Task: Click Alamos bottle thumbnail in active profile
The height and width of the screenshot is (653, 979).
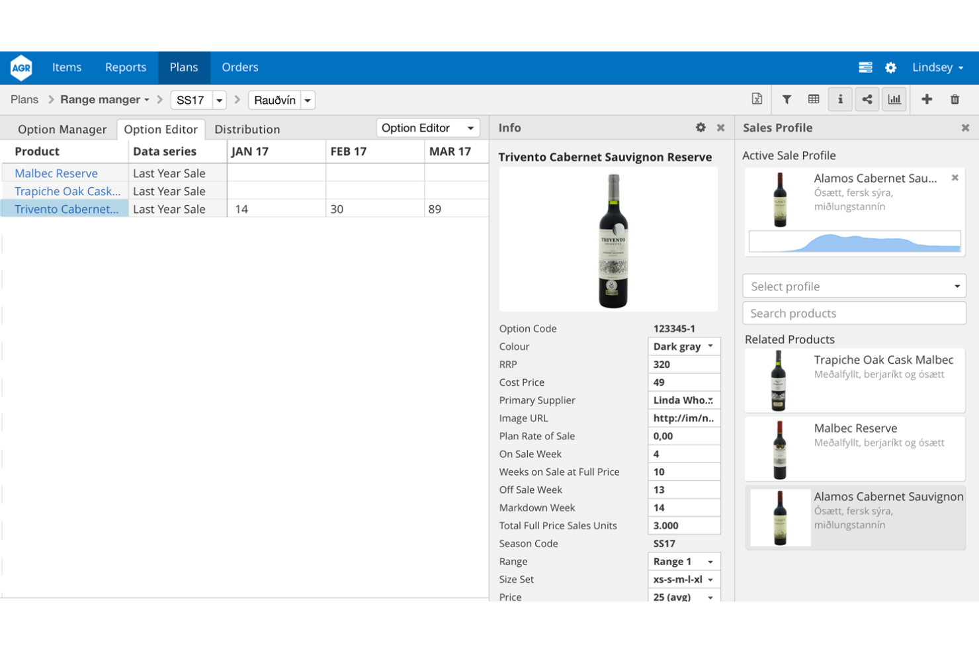Action: [781, 199]
